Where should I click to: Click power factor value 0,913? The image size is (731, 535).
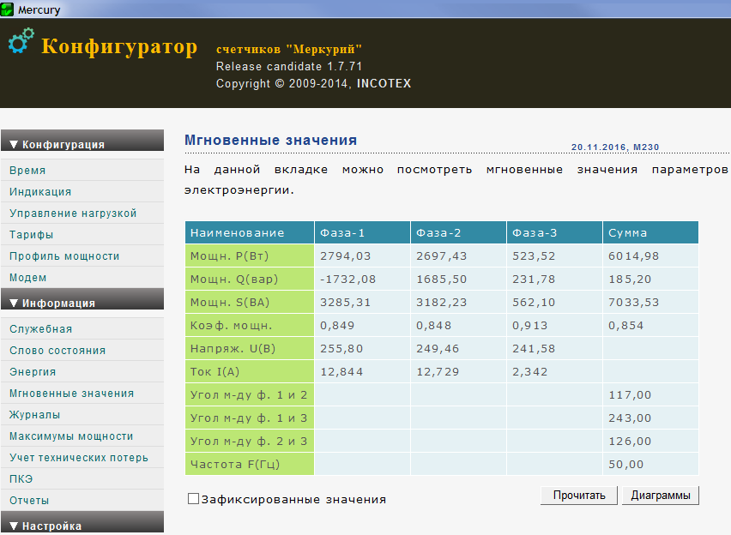[x=554, y=325]
